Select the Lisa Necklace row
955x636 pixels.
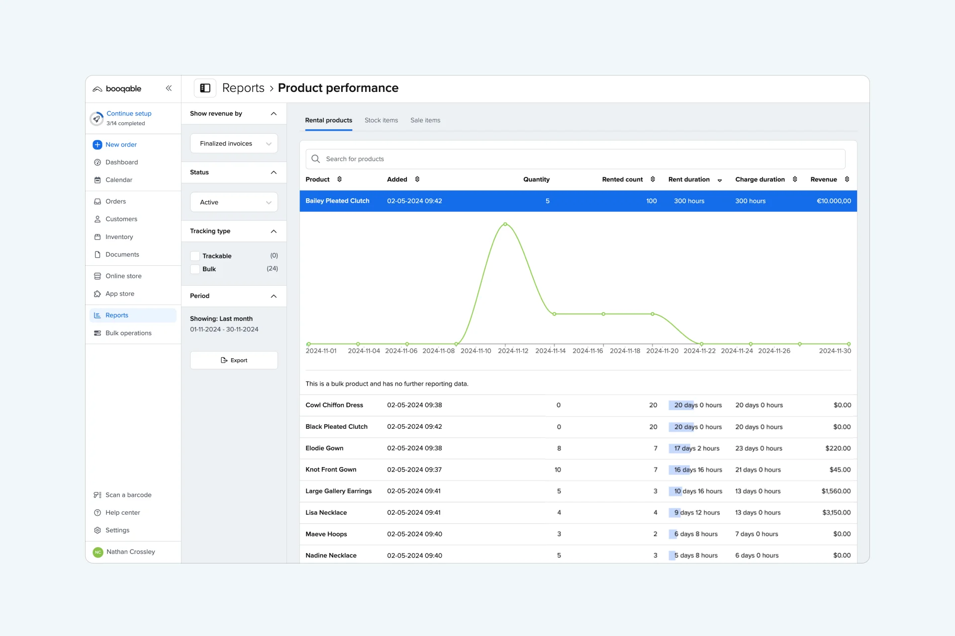[x=578, y=513]
